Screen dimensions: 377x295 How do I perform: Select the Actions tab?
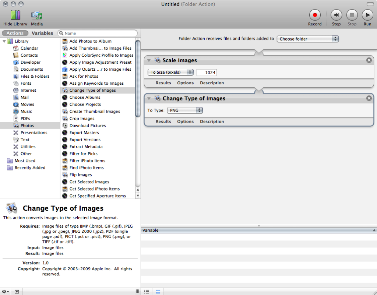click(15, 33)
